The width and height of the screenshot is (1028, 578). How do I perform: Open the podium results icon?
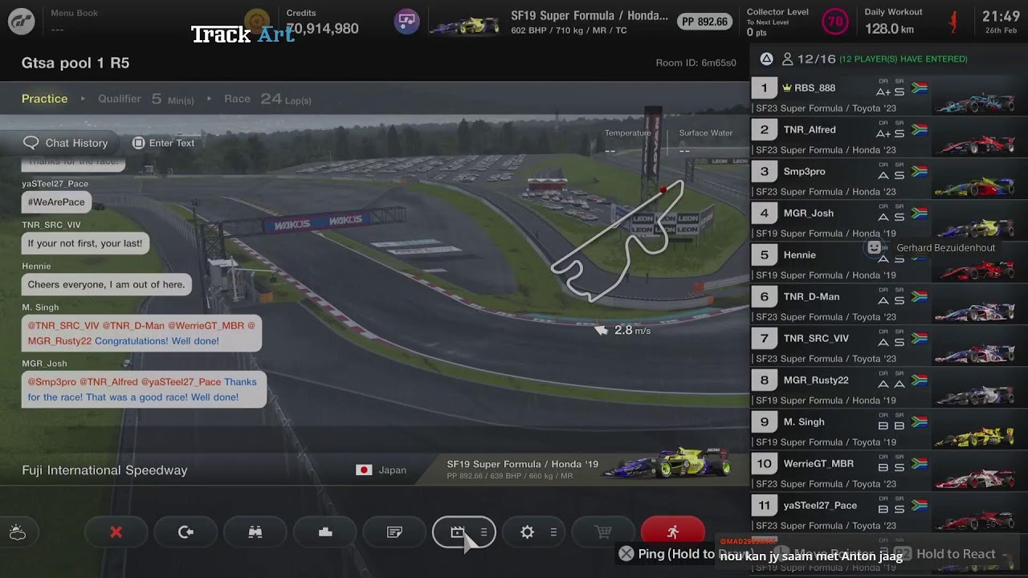(325, 532)
